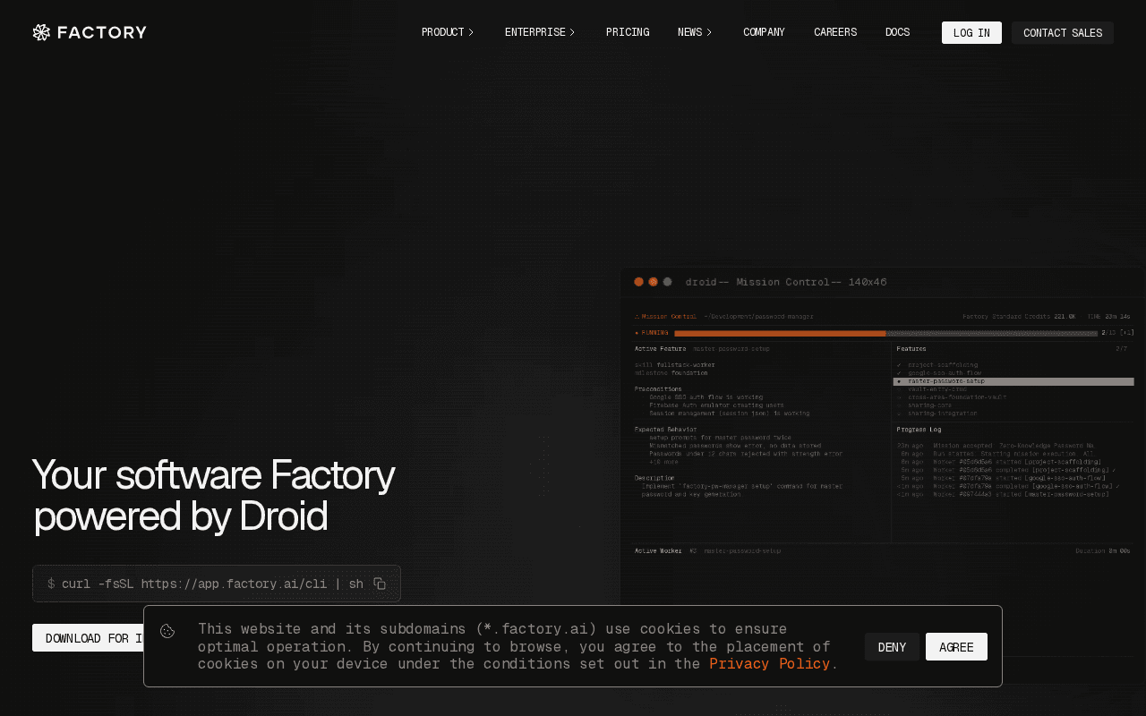This screenshot has height=716, width=1146.
Task: Click the curl command field
Action: (x=217, y=584)
